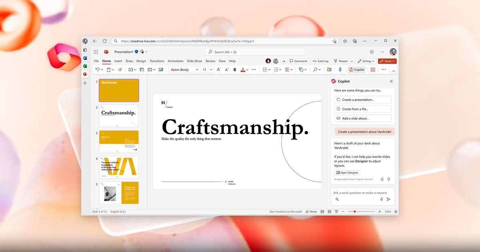Click the red Share button
Screen dimensions: 480x252
(387, 61)
